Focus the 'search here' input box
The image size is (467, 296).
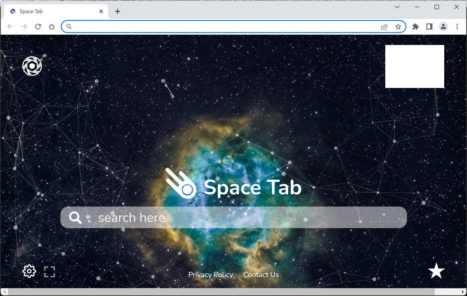pos(234,217)
